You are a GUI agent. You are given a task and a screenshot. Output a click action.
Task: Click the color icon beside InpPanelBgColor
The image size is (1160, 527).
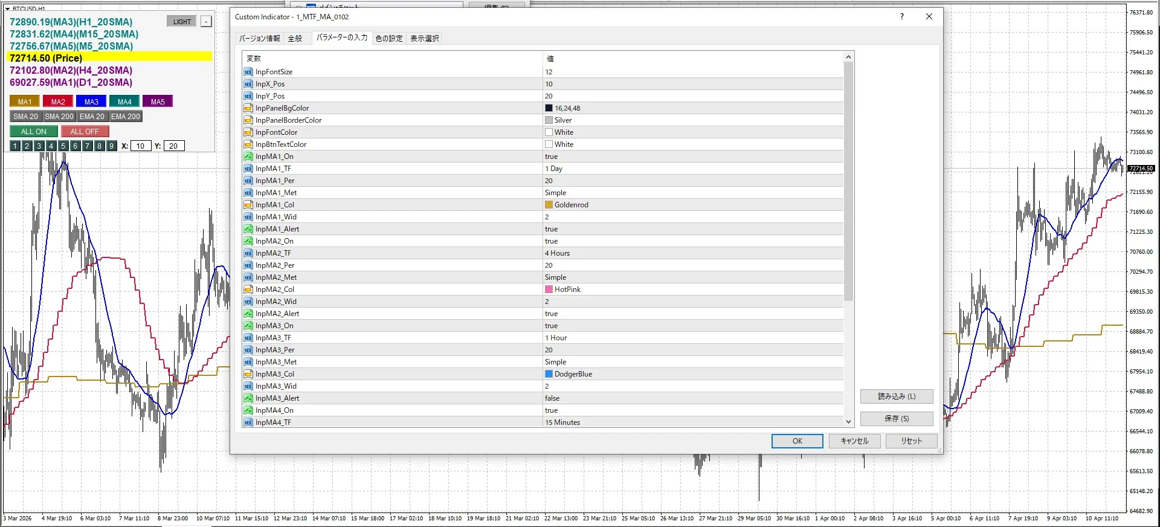pyautogui.click(x=248, y=108)
